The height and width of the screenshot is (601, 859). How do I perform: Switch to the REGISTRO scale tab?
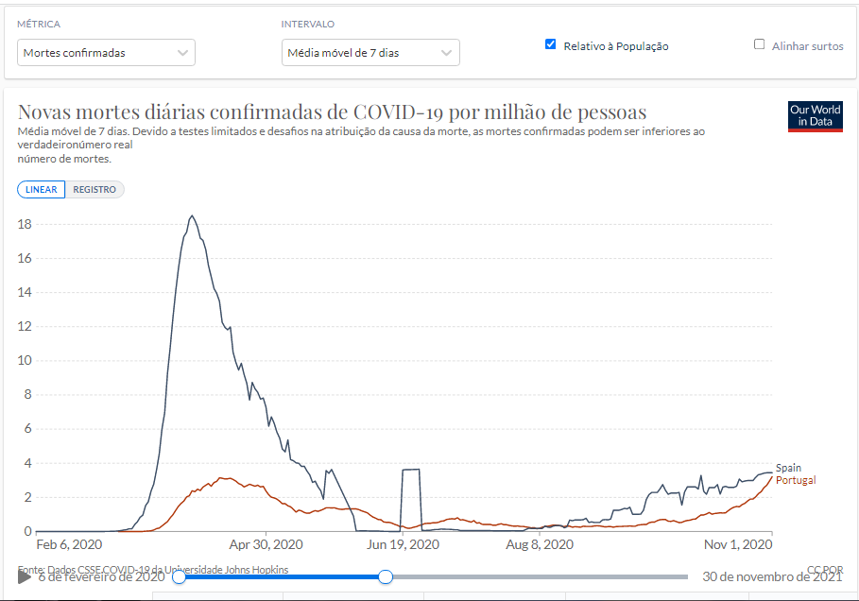pyautogui.click(x=94, y=190)
